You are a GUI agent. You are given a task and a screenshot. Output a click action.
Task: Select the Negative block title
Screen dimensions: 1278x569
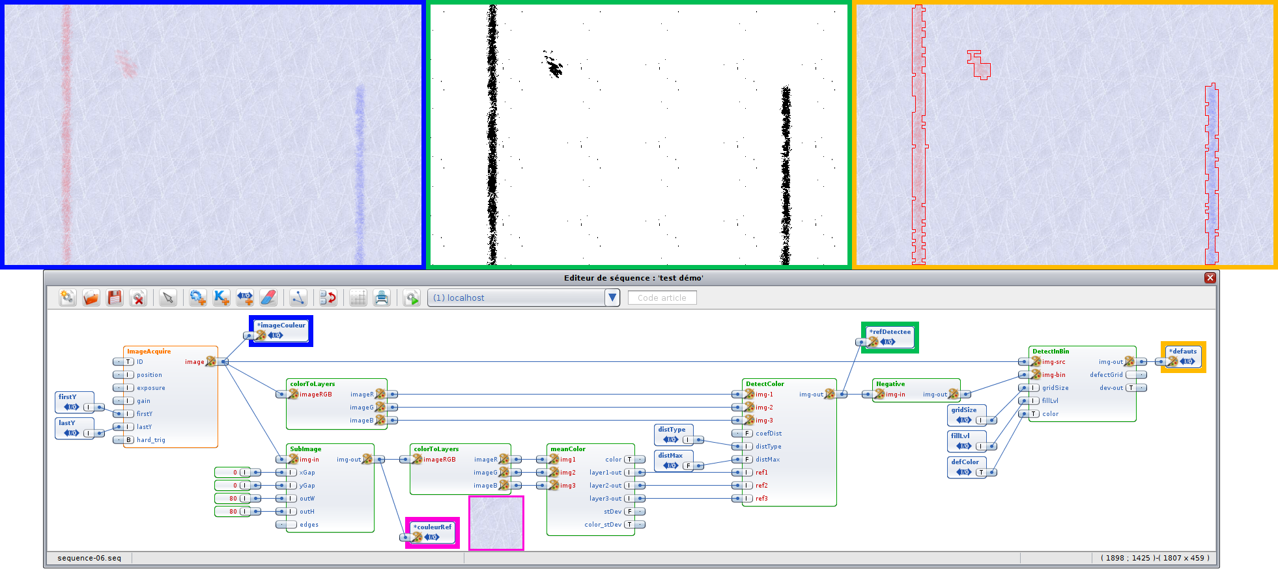890,383
